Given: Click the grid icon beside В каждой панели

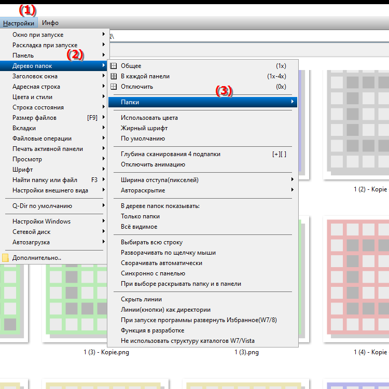Looking at the screenshot, I should [x=114, y=76].
